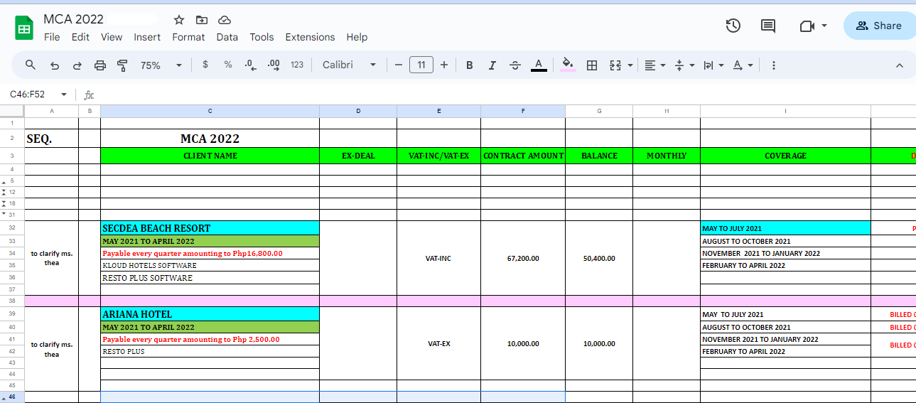Viewport: 916px width, 403px height.
Task: Redo the last action
Action: coord(77,65)
